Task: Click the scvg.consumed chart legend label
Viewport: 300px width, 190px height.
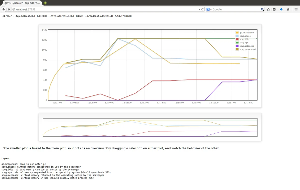Action: [247, 49]
